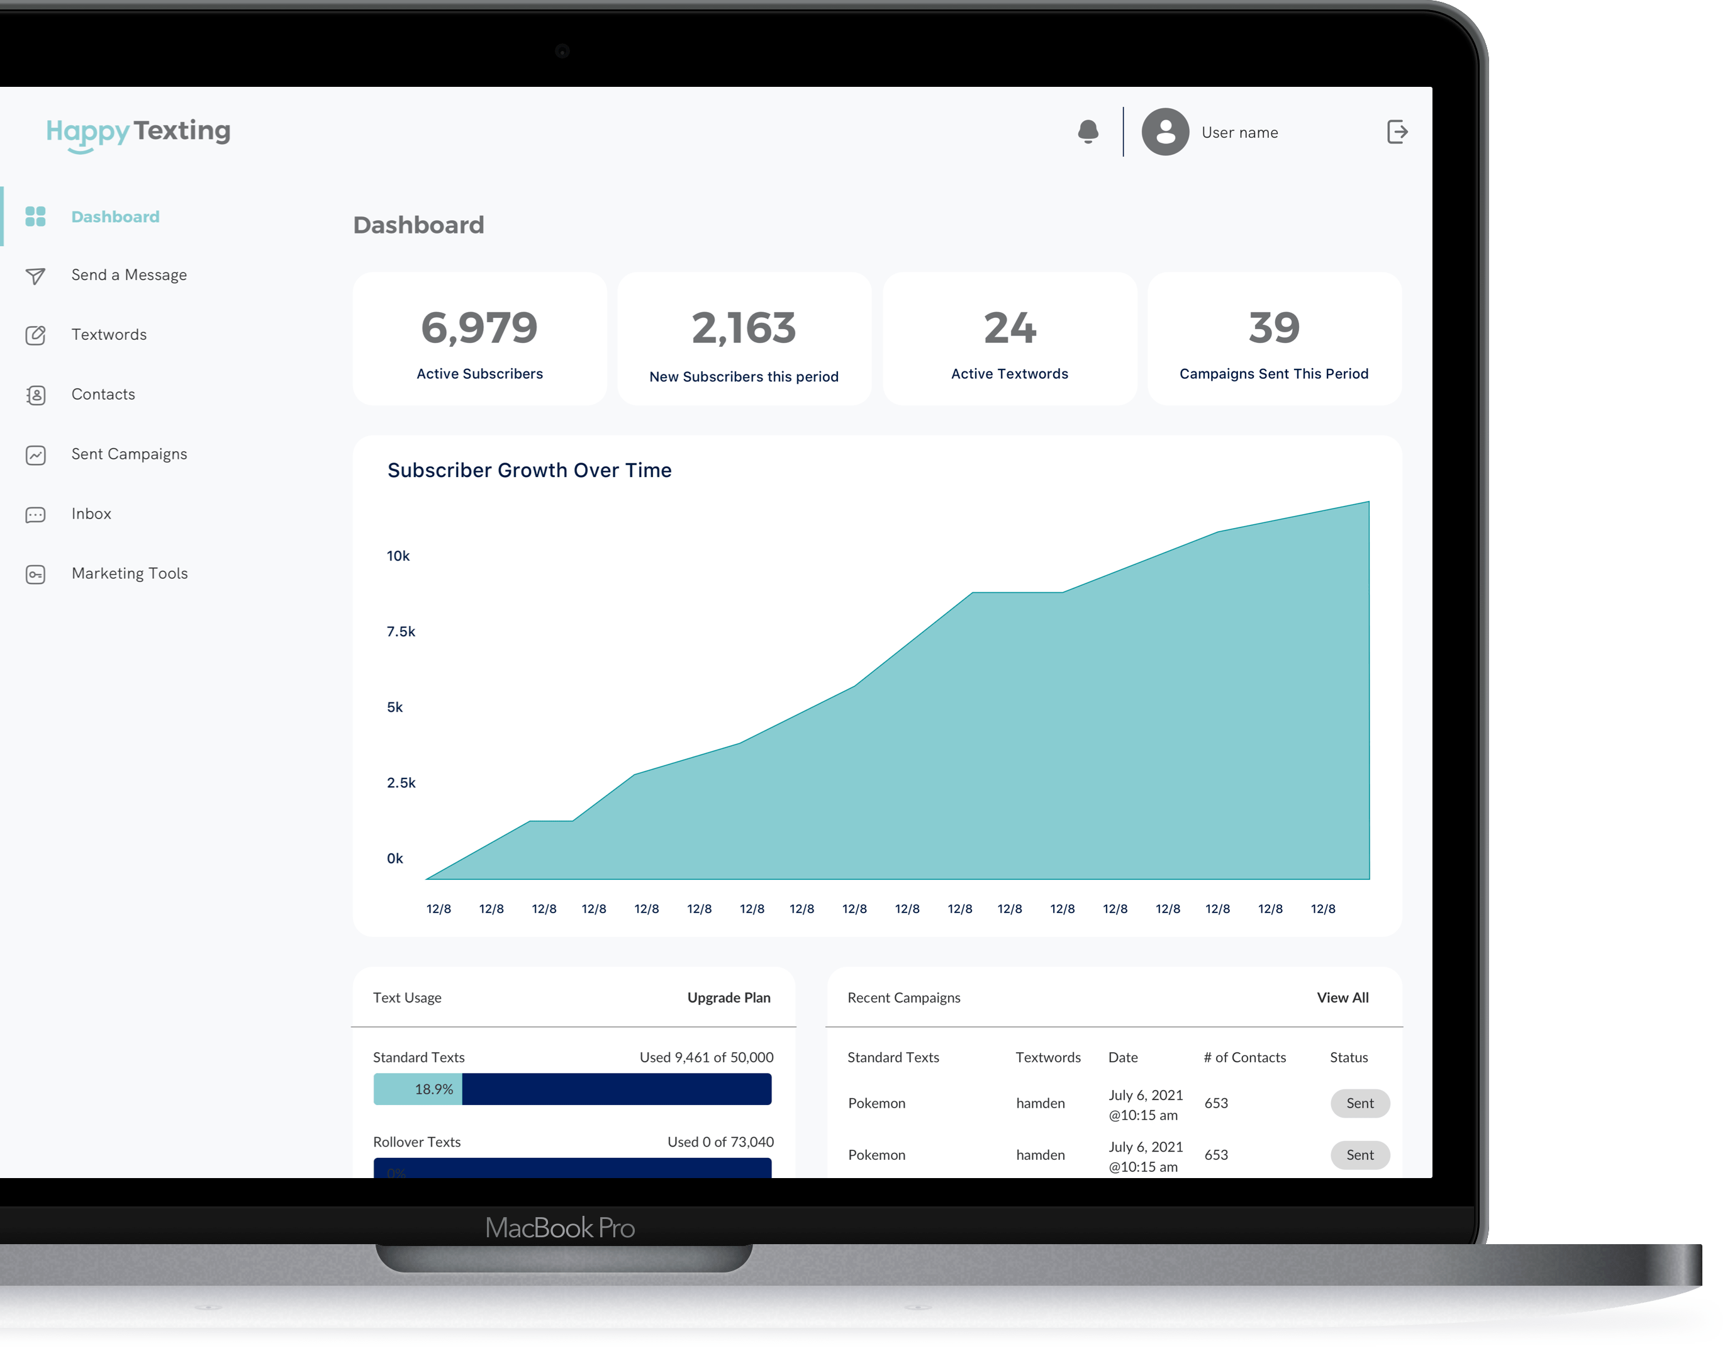Select the Sent Campaigns menu item
The image size is (1725, 1348).
[129, 454]
